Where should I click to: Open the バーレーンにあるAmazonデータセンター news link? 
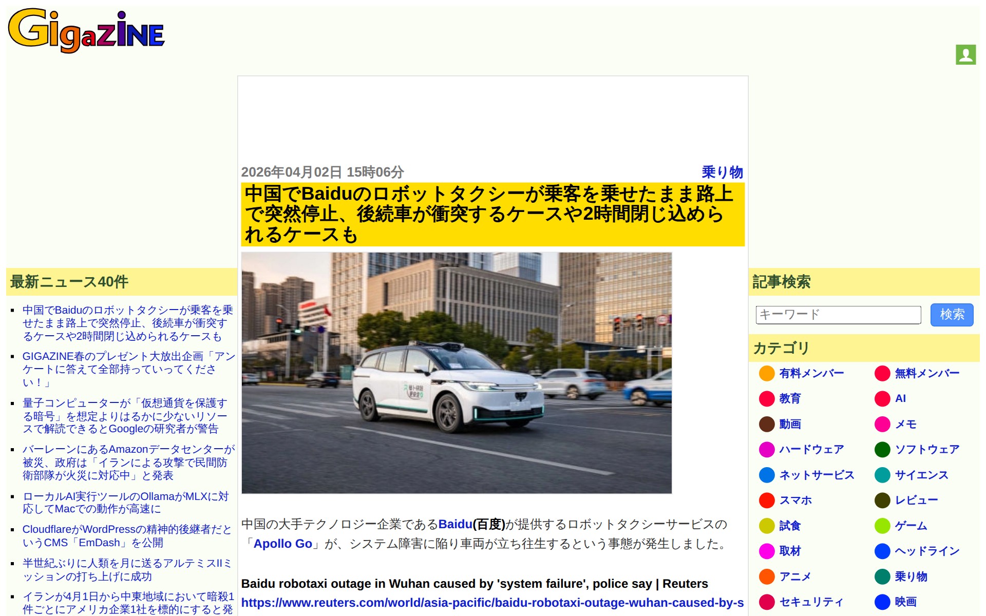(x=129, y=462)
